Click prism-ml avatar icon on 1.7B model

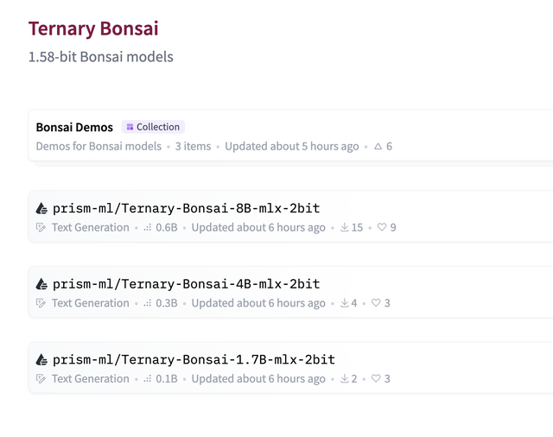41,359
